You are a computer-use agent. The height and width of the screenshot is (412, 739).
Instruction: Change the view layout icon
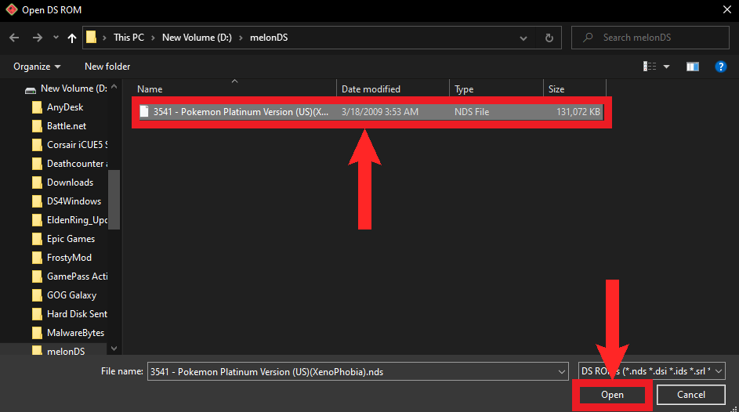pos(650,67)
